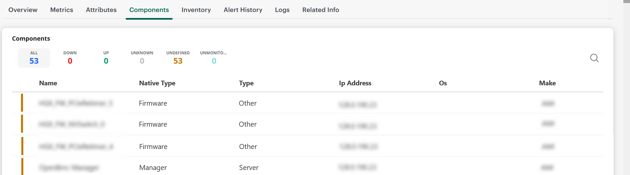This screenshot has width=630, height=175.
Task: Open the Related Info tab
Action: click(x=321, y=10)
